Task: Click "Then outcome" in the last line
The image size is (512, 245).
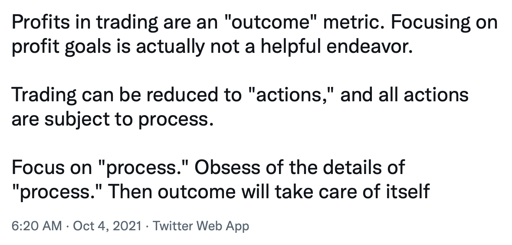Action: pos(171,192)
